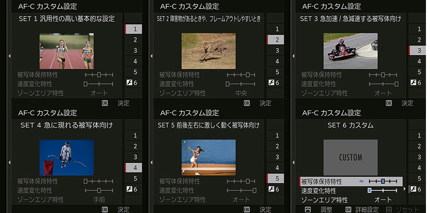Adjust 被写体保持特性 slider in SET 6 カスタム
This screenshot has width=430, height=213.
click(383, 181)
